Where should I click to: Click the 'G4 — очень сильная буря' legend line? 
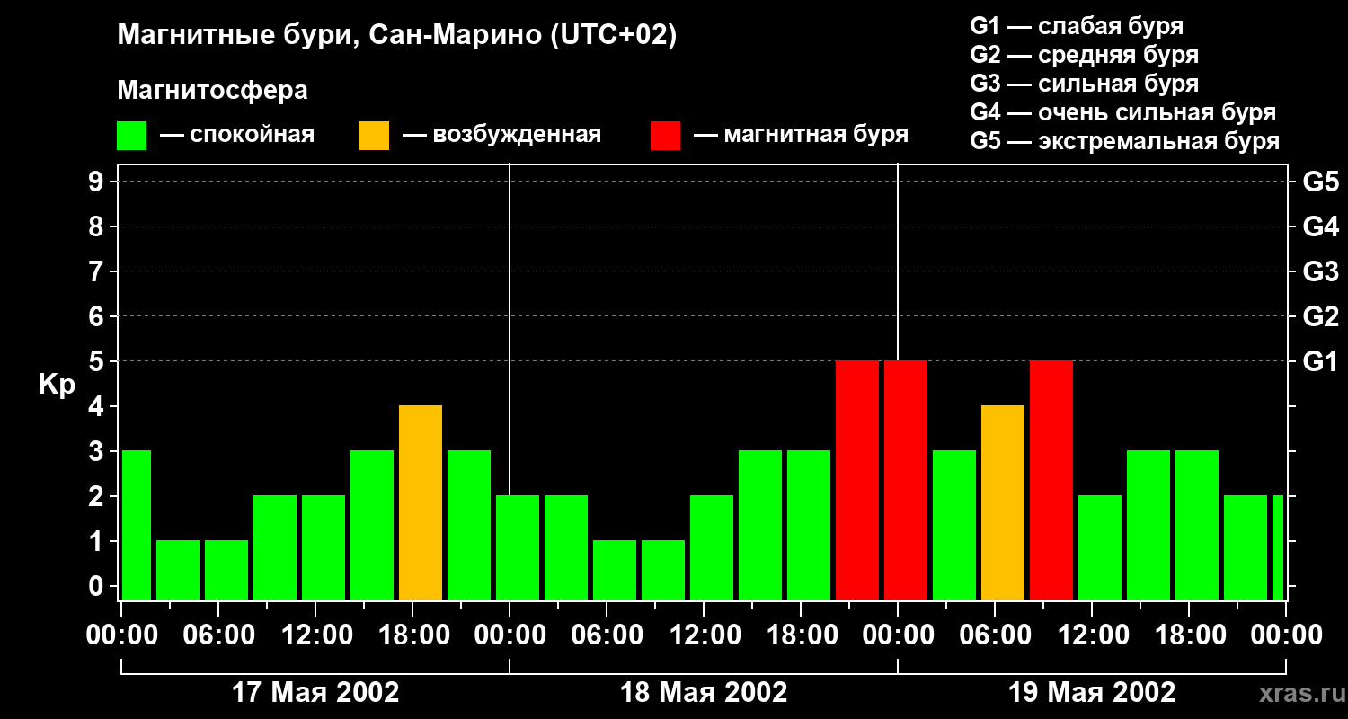coord(1123,112)
